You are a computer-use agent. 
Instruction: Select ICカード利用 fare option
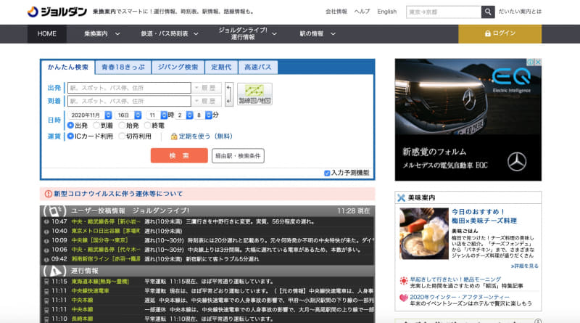(x=70, y=136)
